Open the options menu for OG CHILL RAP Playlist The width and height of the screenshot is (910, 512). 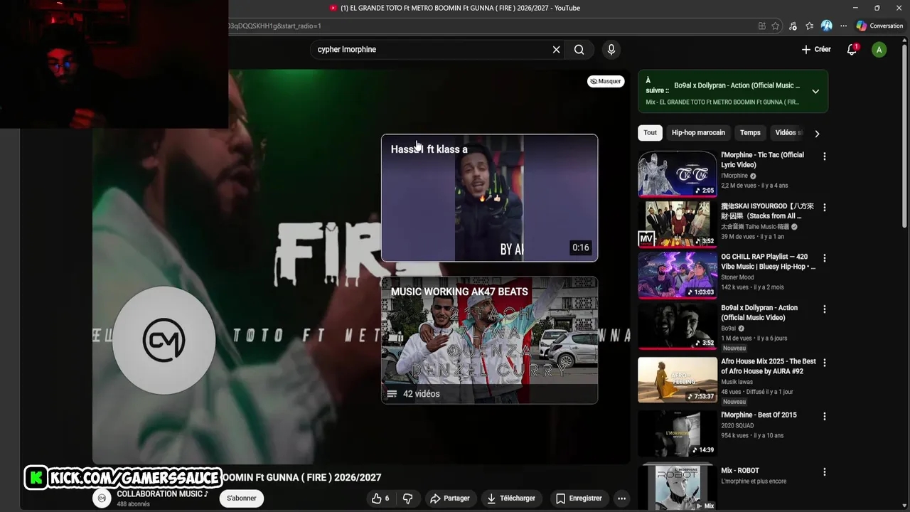point(825,258)
